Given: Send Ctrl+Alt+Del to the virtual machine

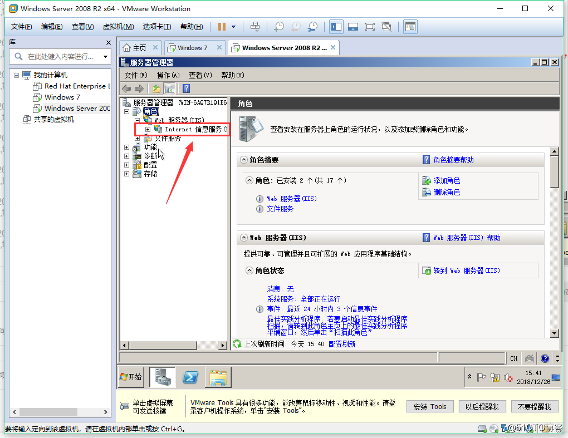Looking at the screenshot, I should point(255,26).
